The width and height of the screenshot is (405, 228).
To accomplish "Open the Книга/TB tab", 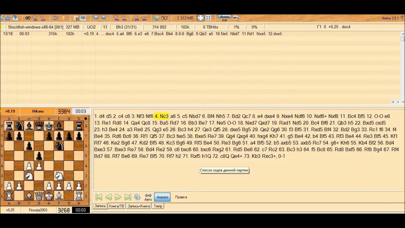I will click(x=116, y=206).
